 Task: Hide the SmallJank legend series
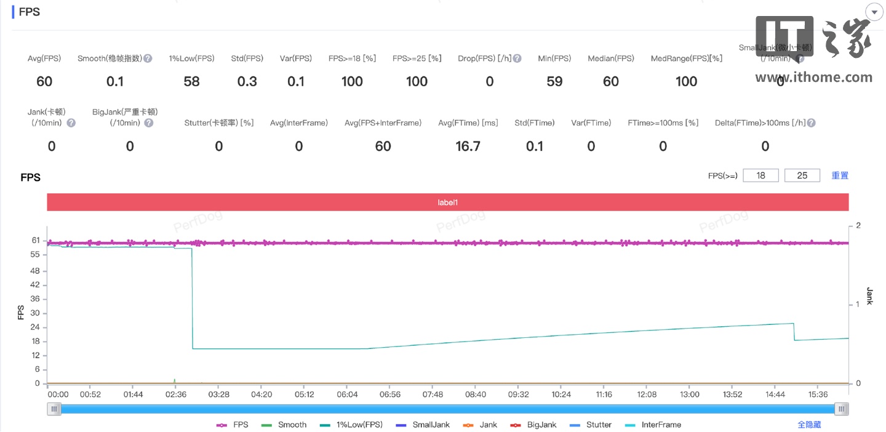tap(423, 425)
